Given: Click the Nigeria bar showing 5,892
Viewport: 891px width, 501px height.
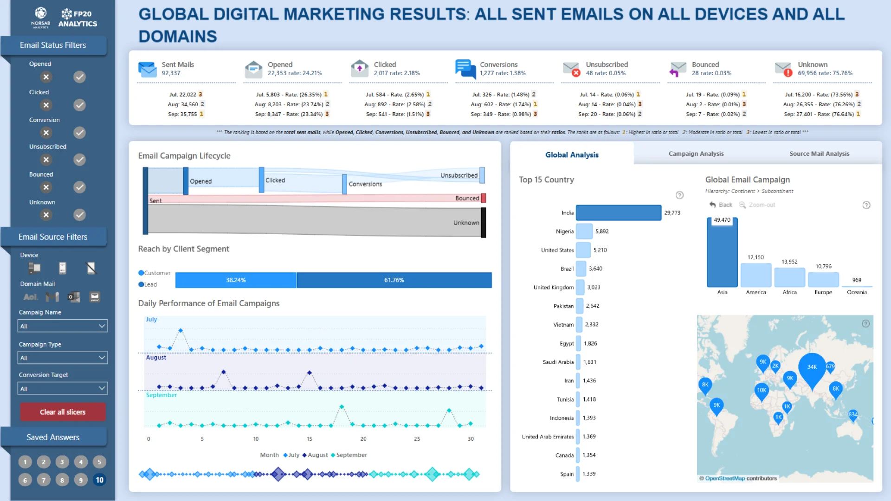Looking at the screenshot, I should tap(584, 231).
